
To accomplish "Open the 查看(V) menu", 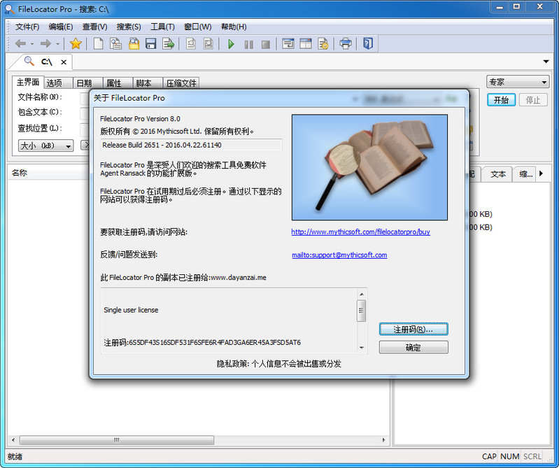I will tap(94, 27).
